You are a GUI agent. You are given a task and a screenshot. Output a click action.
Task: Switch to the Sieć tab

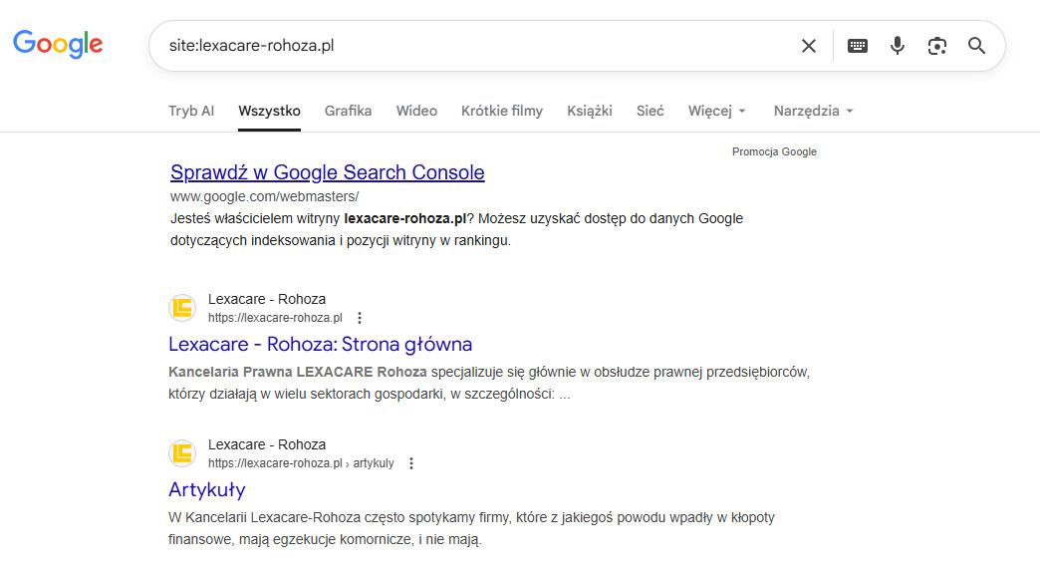[650, 111]
